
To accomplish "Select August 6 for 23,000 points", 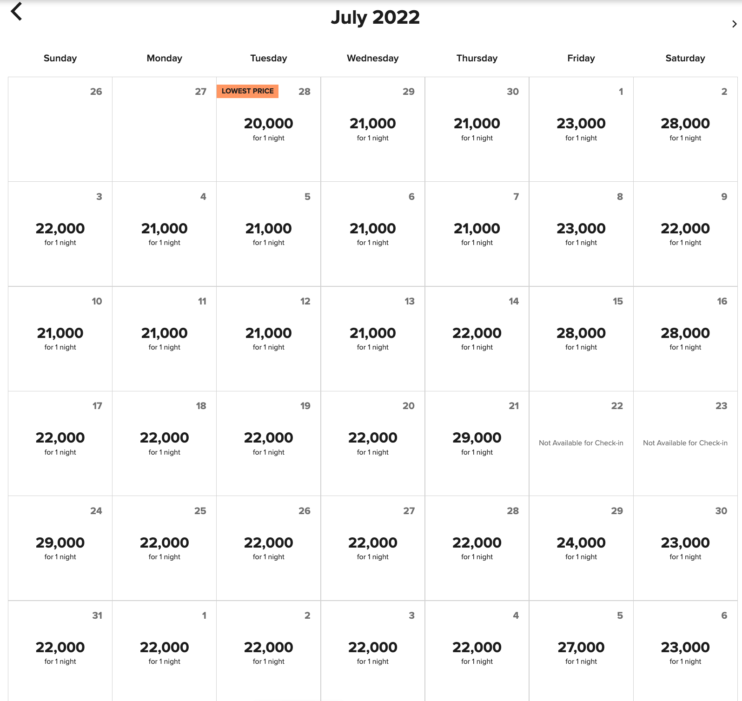I will [x=685, y=653].
